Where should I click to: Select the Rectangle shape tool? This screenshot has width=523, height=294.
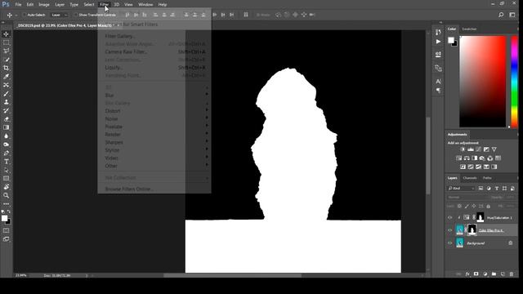coord(6,179)
